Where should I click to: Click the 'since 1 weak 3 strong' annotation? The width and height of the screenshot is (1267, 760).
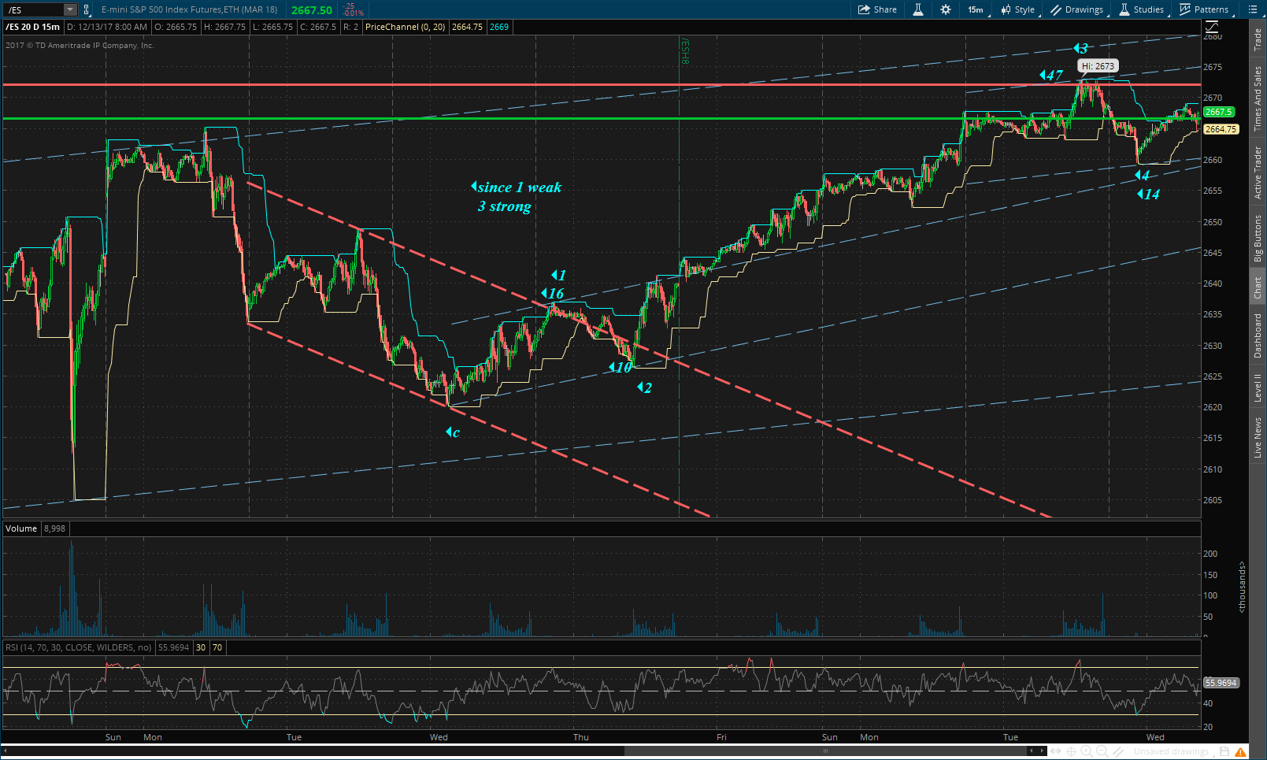pos(517,197)
